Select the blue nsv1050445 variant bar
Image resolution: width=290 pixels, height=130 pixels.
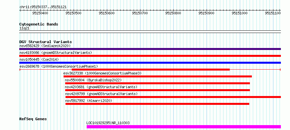[150, 63]
